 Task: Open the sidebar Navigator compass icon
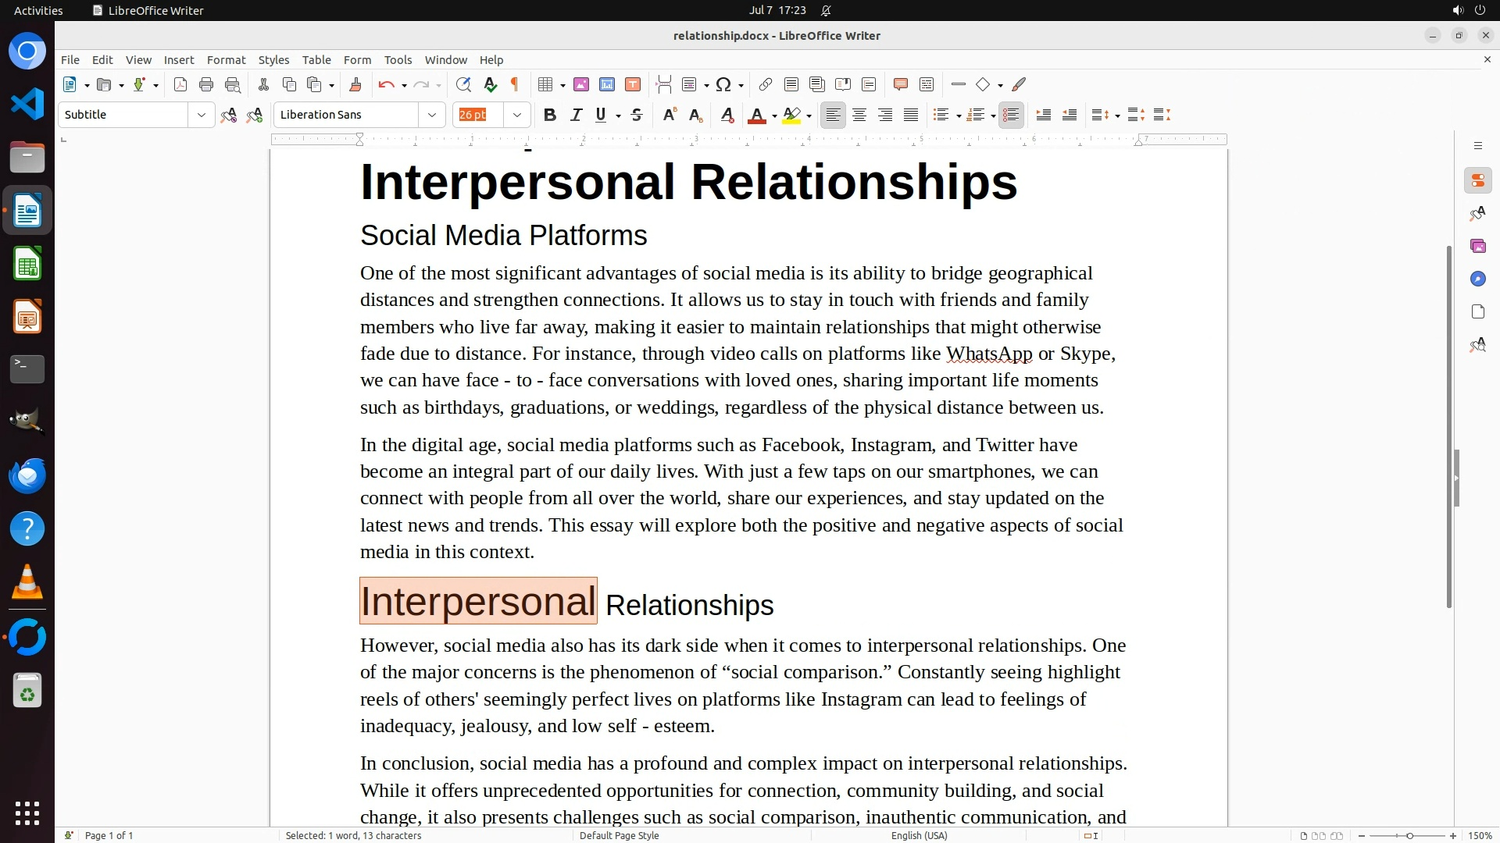click(x=1477, y=279)
